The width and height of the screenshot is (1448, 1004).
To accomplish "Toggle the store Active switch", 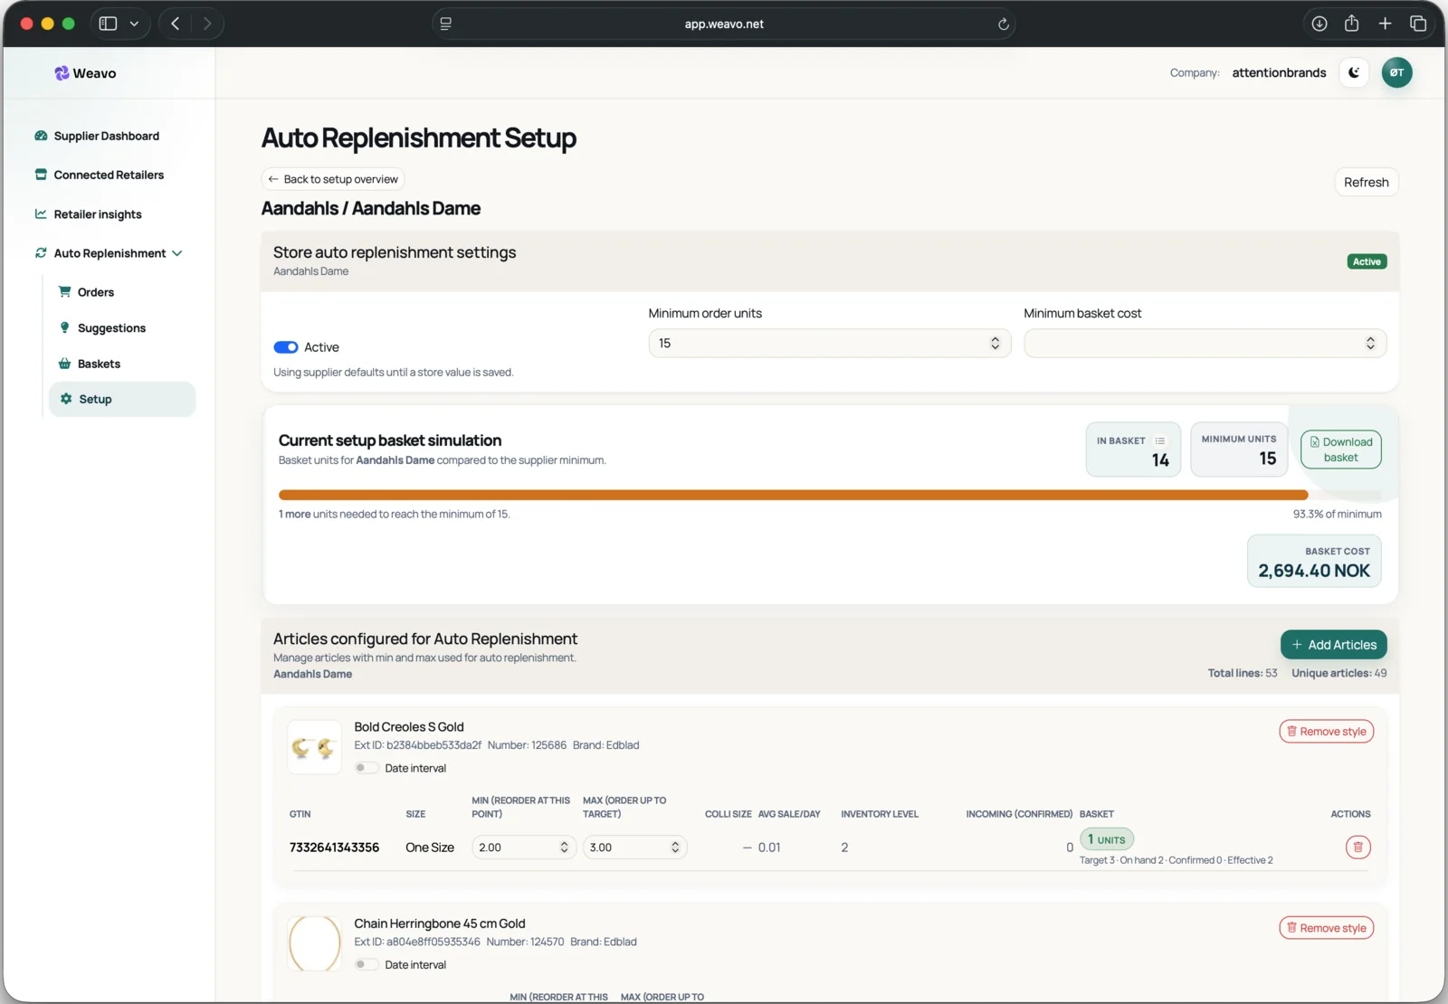I will coord(286,347).
